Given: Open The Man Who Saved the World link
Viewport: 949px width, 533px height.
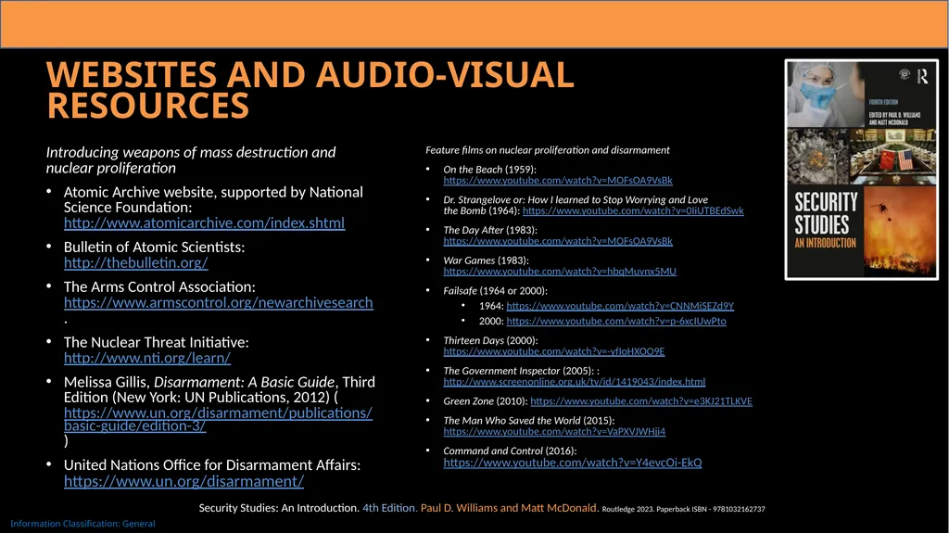Looking at the screenshot, I should 554,431.
